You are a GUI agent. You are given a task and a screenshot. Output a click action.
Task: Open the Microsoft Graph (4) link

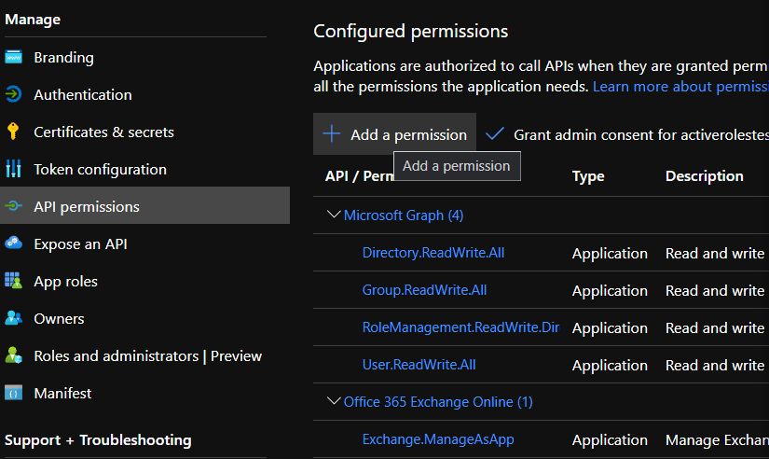(x=404, y=215)
